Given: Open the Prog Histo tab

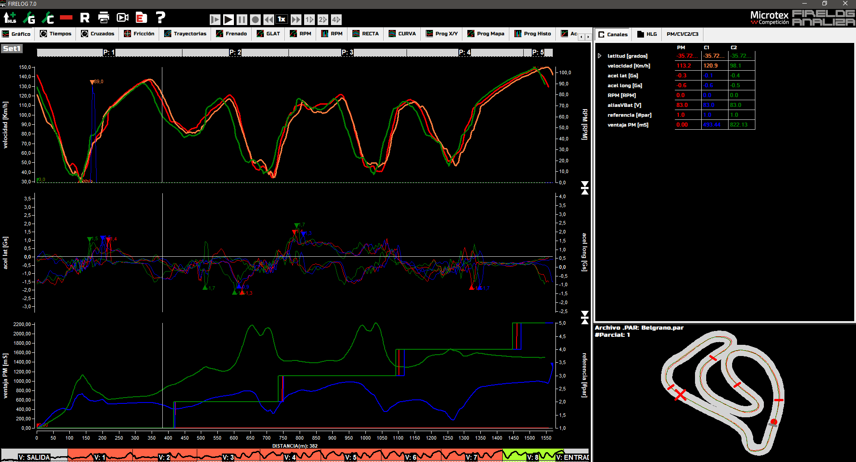Looking at the screenshot, I should pyautogui.click(x=533, y=34).
